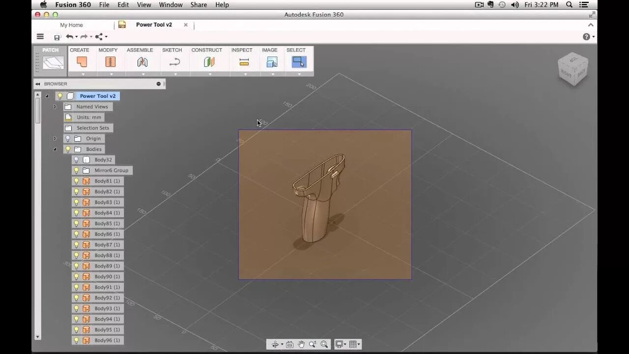Toggle Power Tool v2 root visibility
Image resolution: width=629 pixels, height=354 pixels.
(x=60, y=96)
